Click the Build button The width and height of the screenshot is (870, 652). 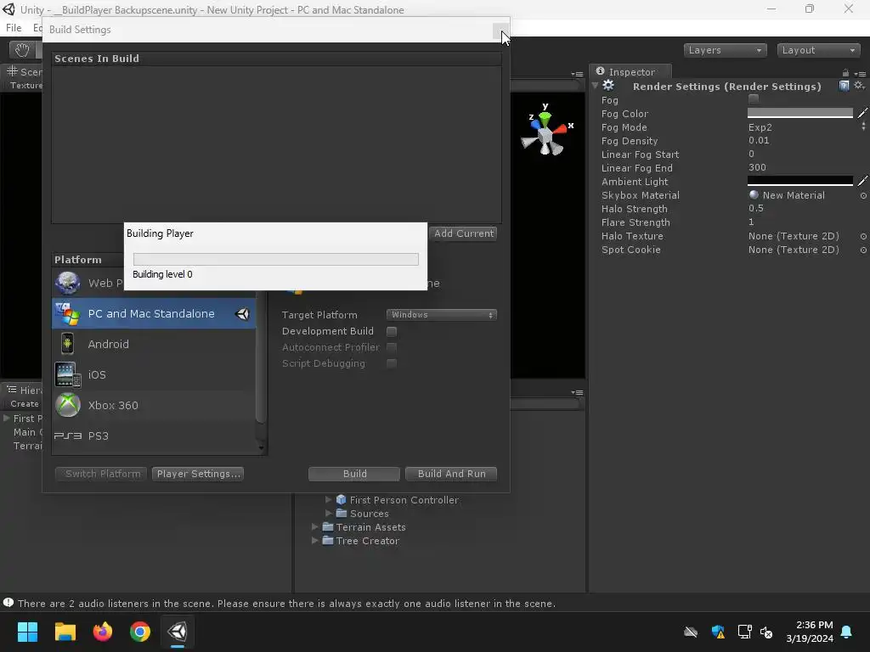coord(354,474)
